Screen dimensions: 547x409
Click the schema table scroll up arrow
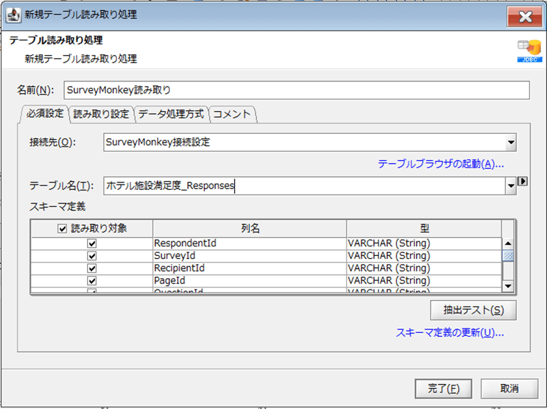coord(508,244)
